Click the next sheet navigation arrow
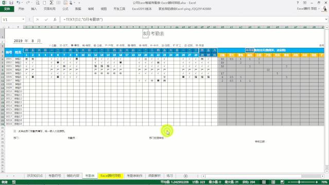Image resolution: width=329 pixels, height=185 pixels. [x=14, y=176]
